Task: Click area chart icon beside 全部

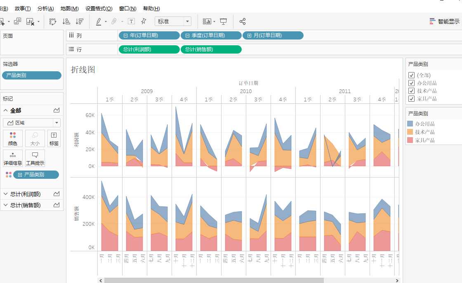Action: coord(57,110)
